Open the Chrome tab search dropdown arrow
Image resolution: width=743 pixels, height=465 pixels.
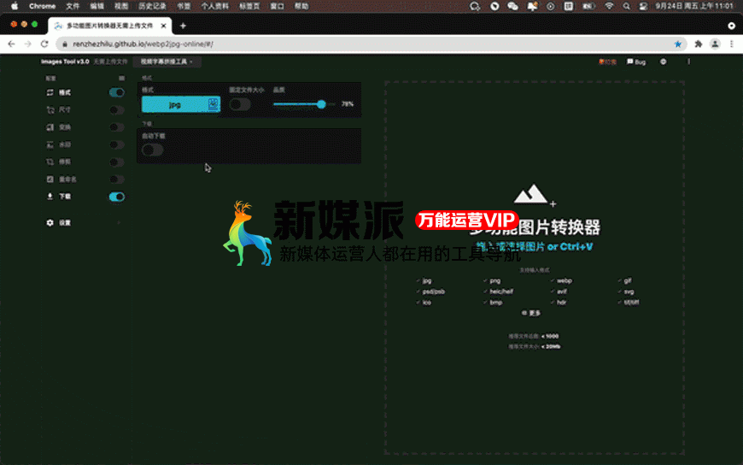pyautogui.click(x=732, y=26)
